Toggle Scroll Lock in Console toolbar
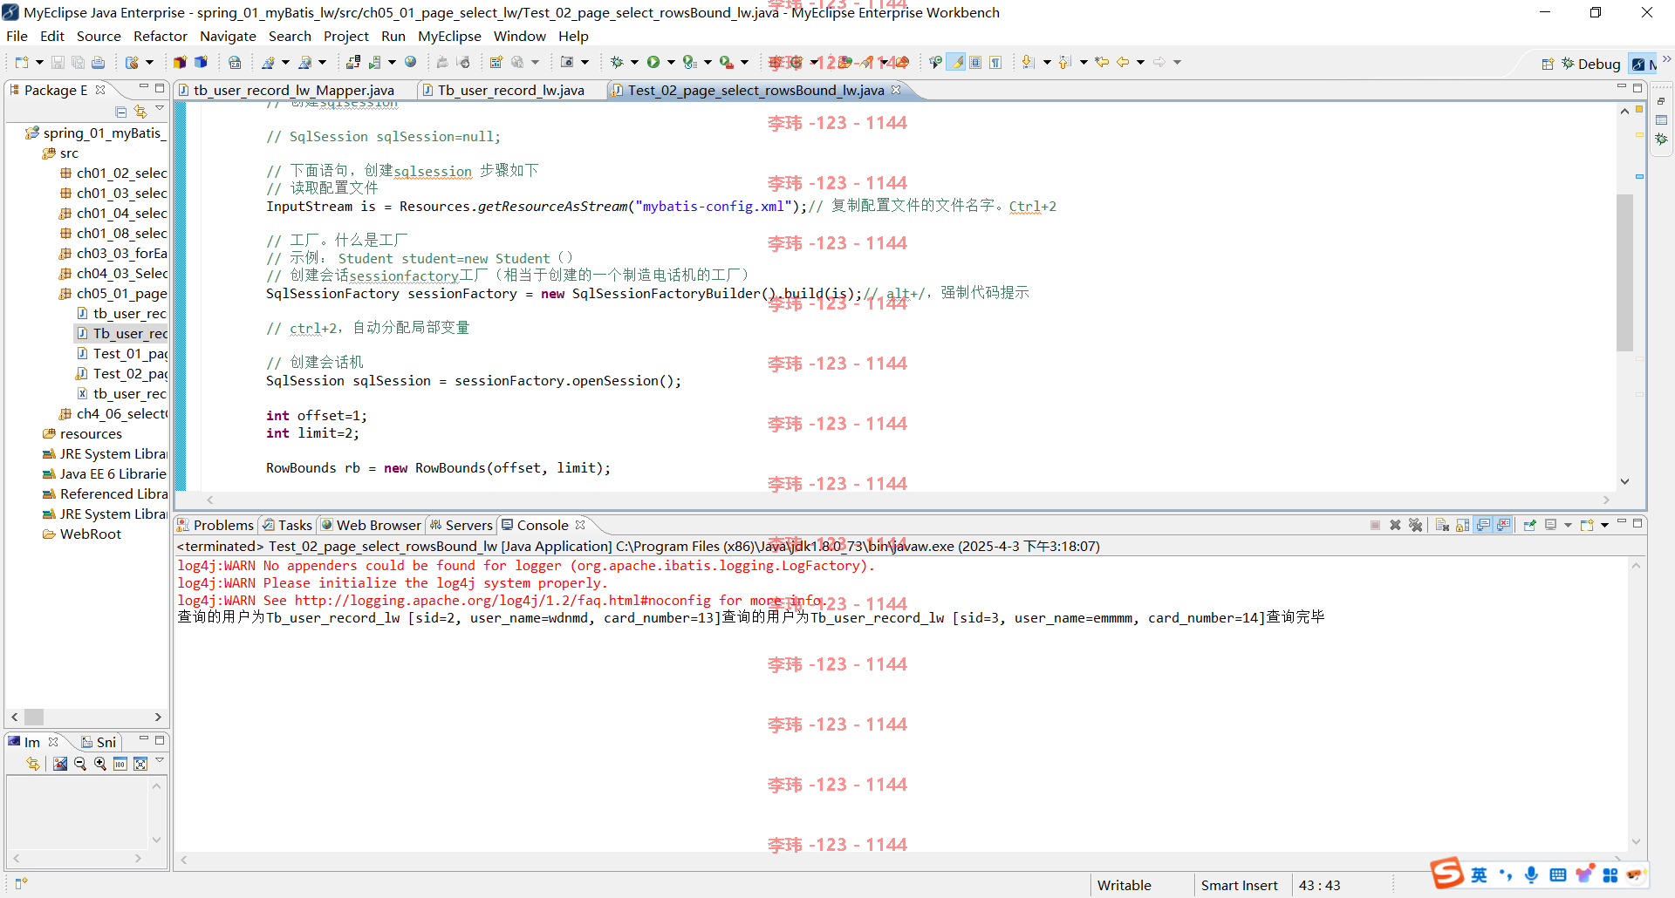The height and width of the screenshot is (898, 1675). click(1463, 525)
